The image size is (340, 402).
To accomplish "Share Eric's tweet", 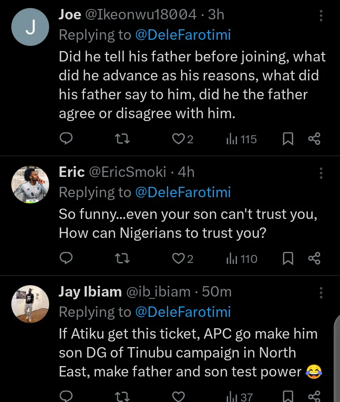I will point(314,258).
